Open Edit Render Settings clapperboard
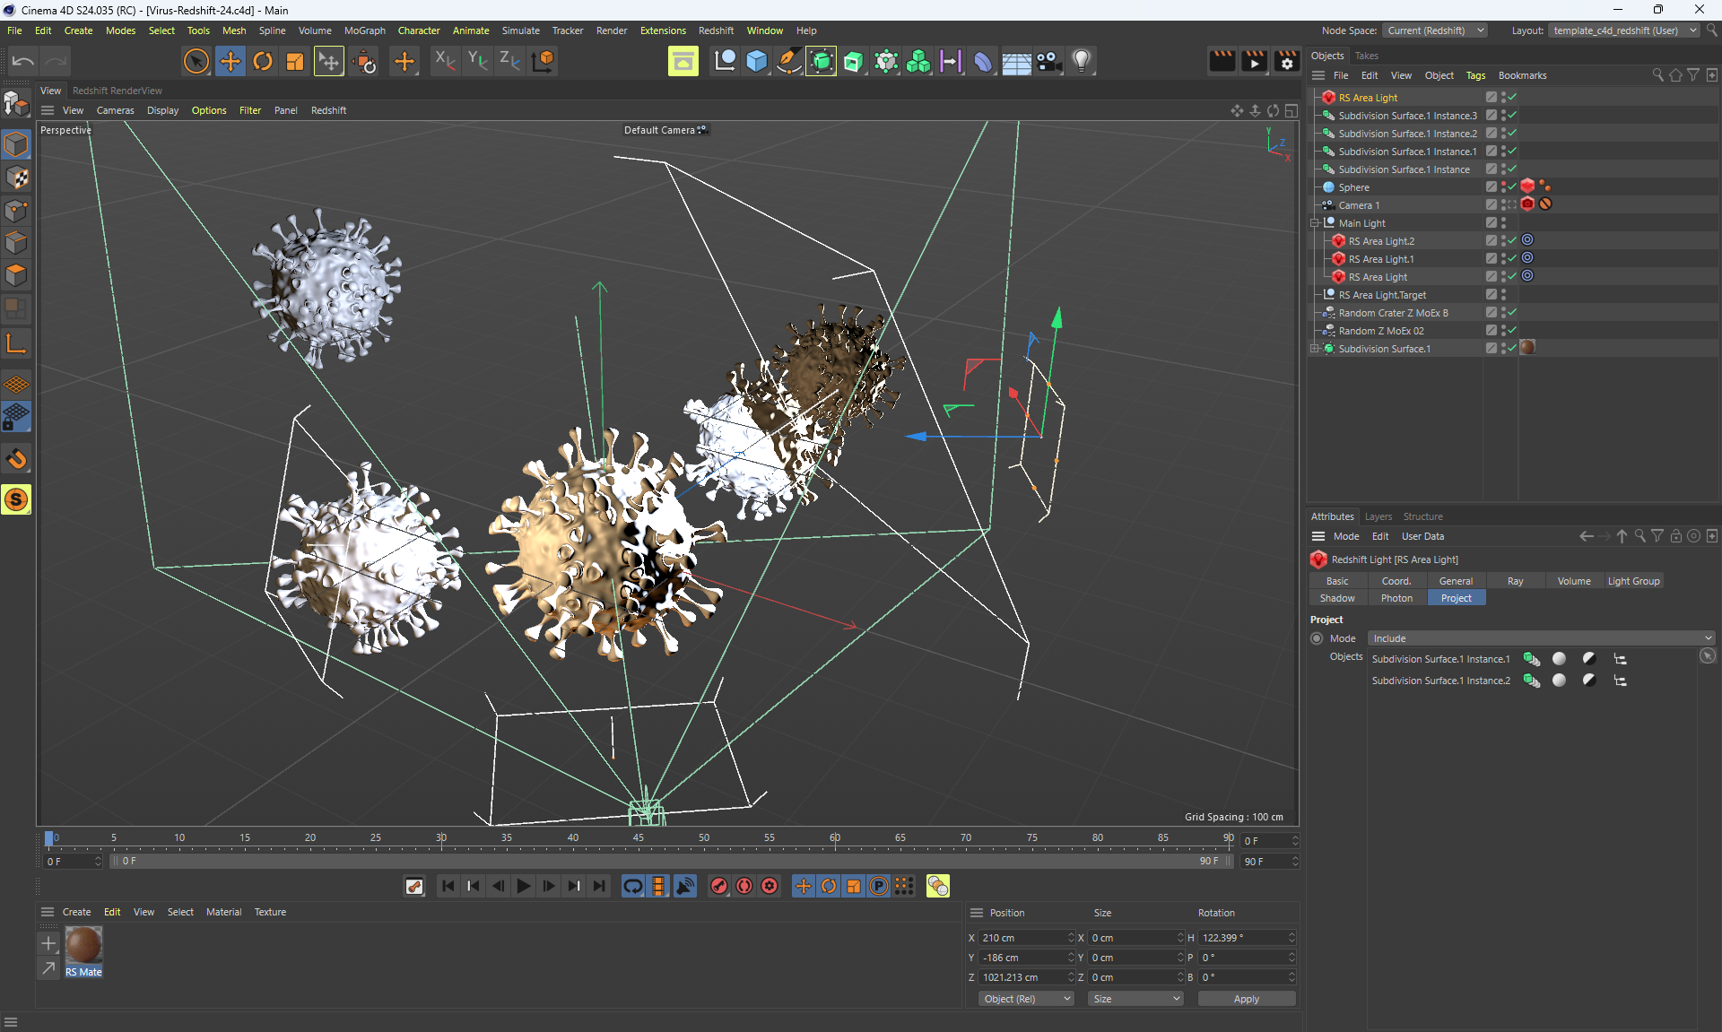 [1286, 61]
